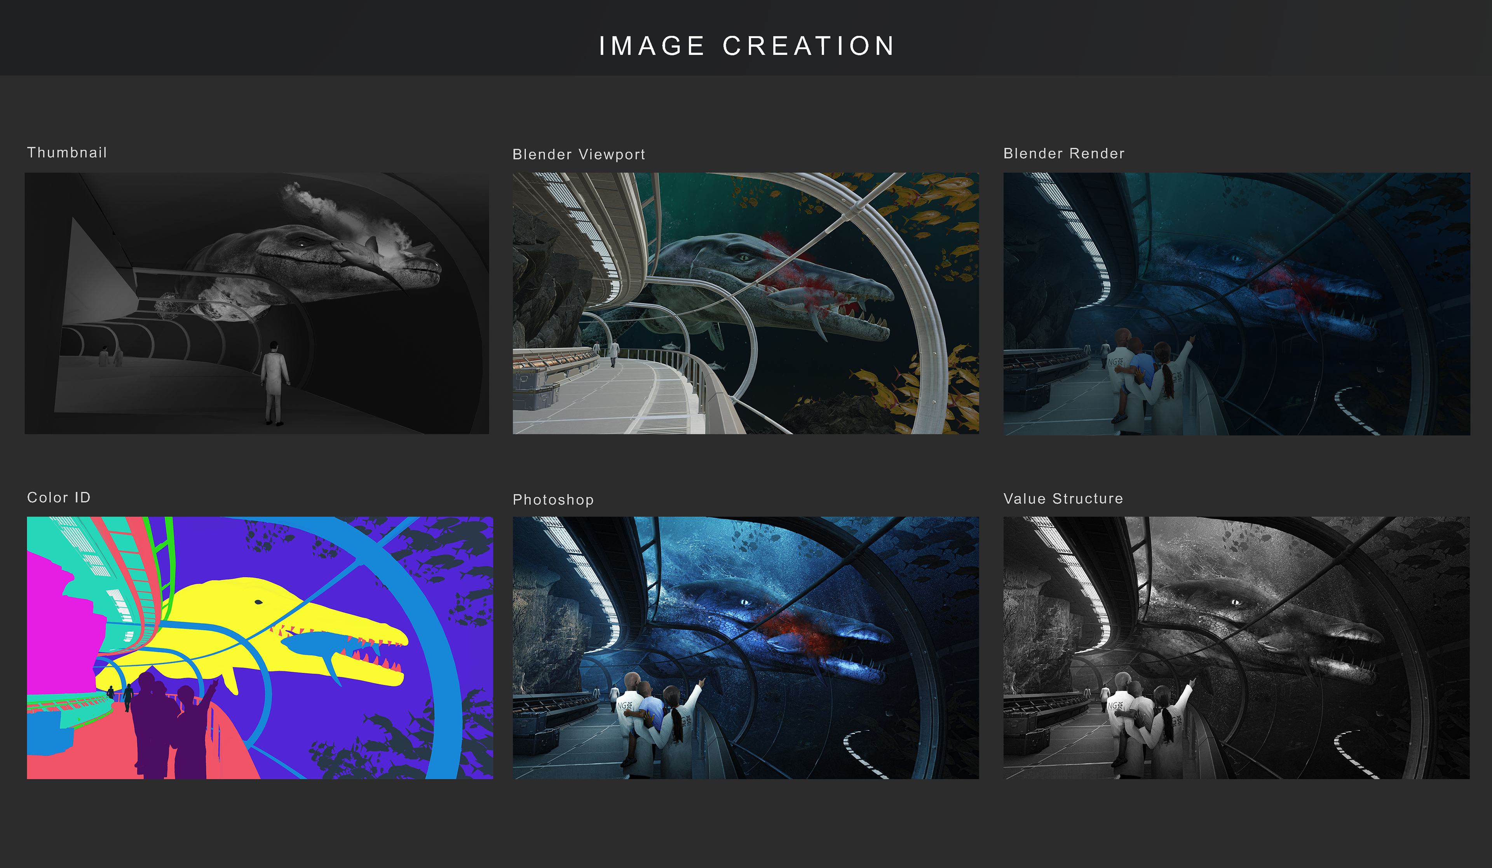Click the Thumbnail label text

(67, 152)
